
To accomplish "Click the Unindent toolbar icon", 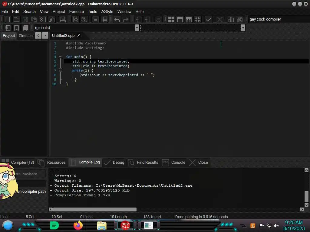I will point(147,19).
